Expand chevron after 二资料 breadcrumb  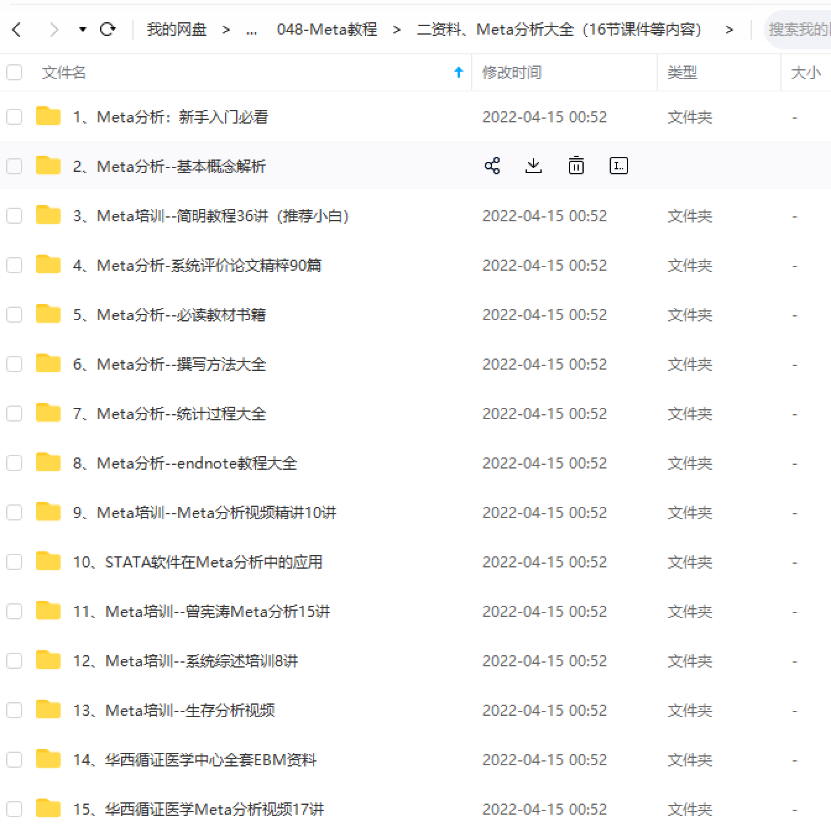pos(730,29)
